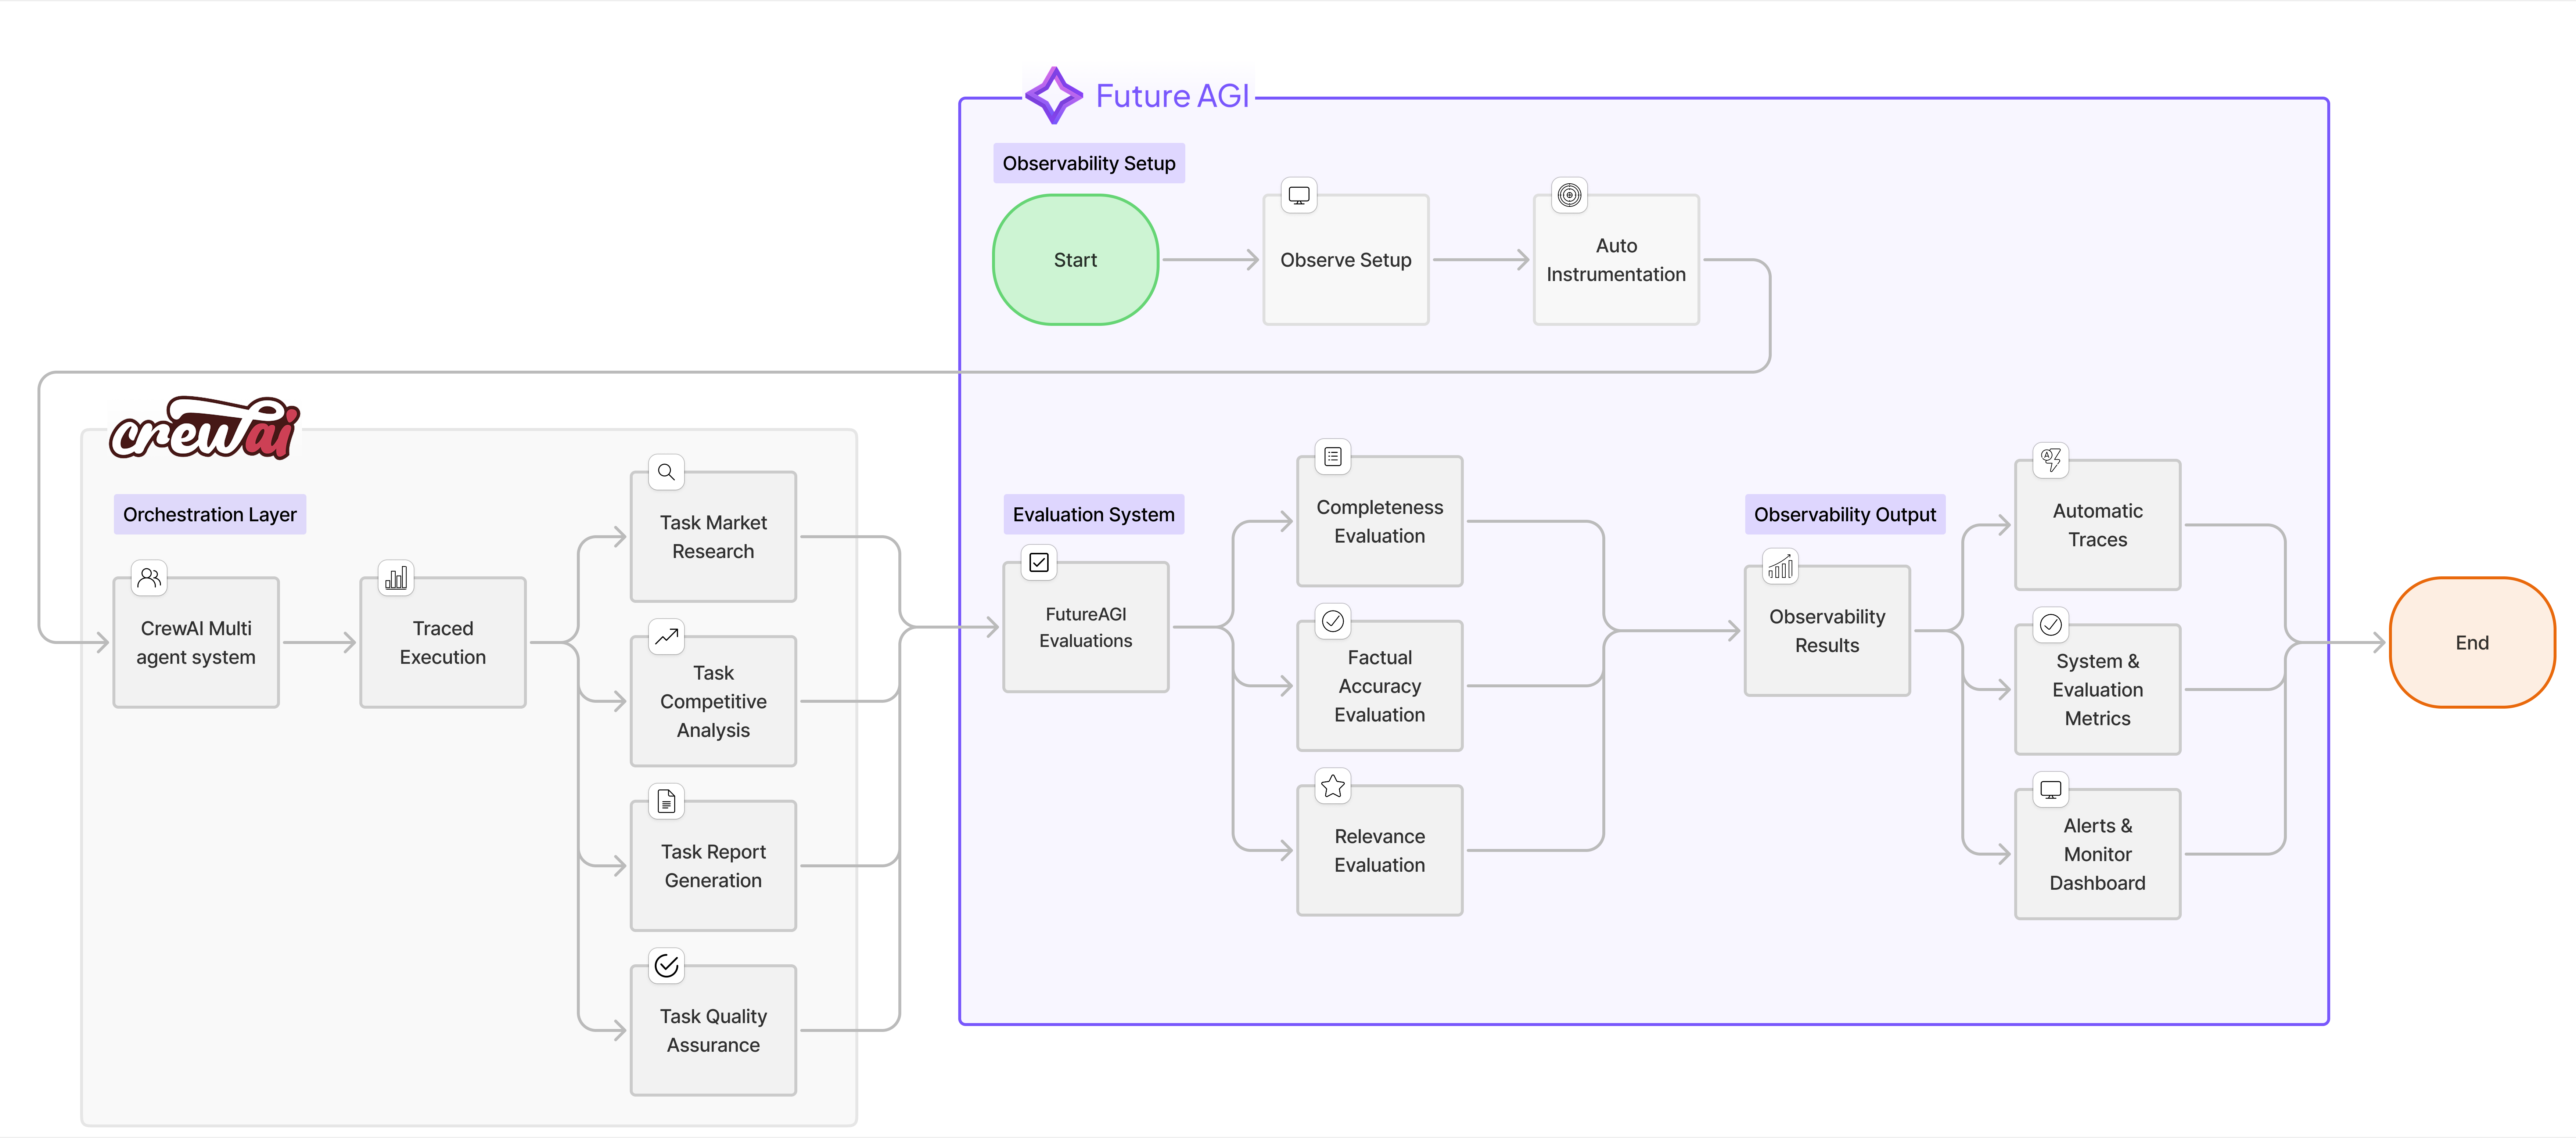Click the document icon on Task Report Generation
The width and height of the screenshot is (2576, 1141).
[x=666, y=801]
